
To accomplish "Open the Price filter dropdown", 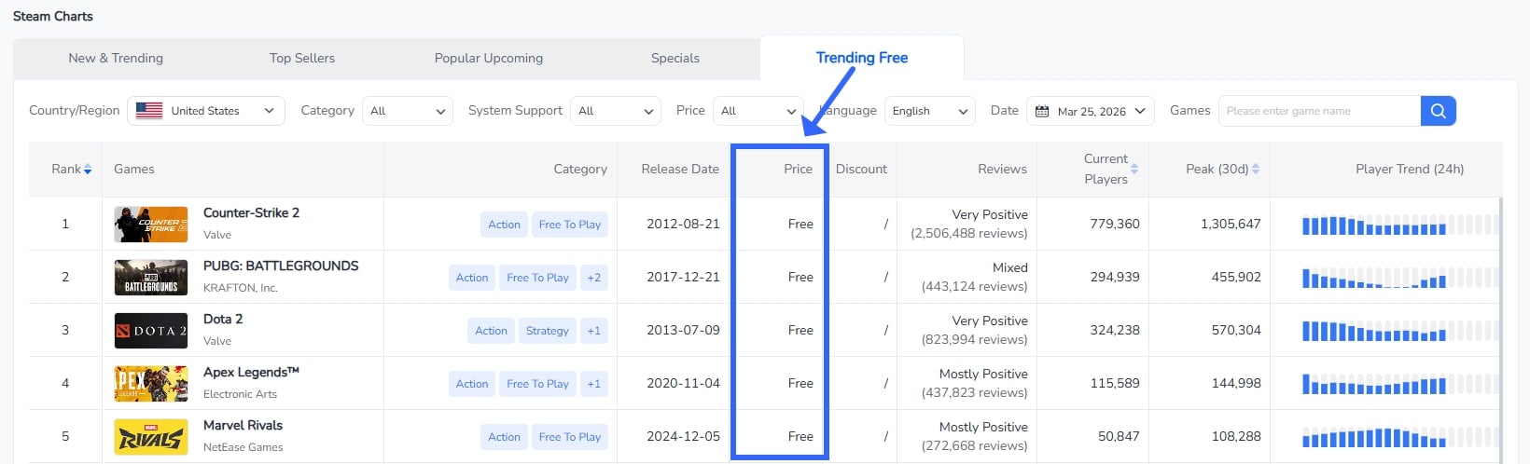I will (x=758, y=111).
